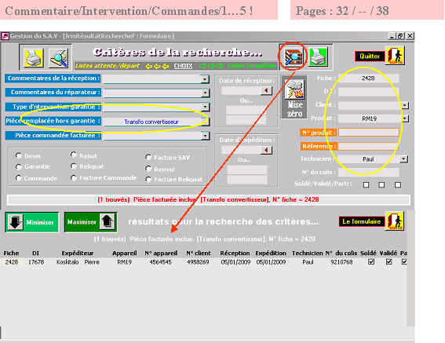Screen dimensions: 445x343
Task: Click Listes attente/départ yellow label
Action: coord(108,66)
